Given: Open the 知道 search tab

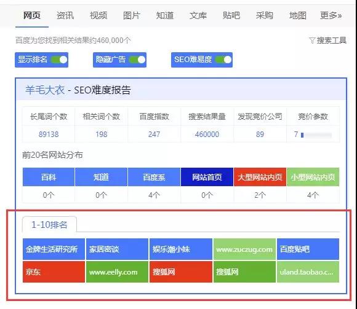Looking at the screenshot, I should click(x=165, y=15).
